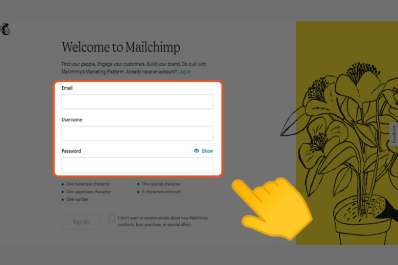
Task: Click the Email field label
Action: 67,88
